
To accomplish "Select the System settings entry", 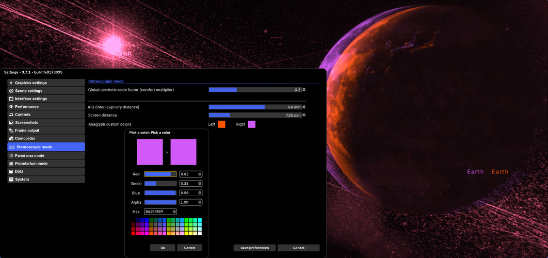I will 46,180.
